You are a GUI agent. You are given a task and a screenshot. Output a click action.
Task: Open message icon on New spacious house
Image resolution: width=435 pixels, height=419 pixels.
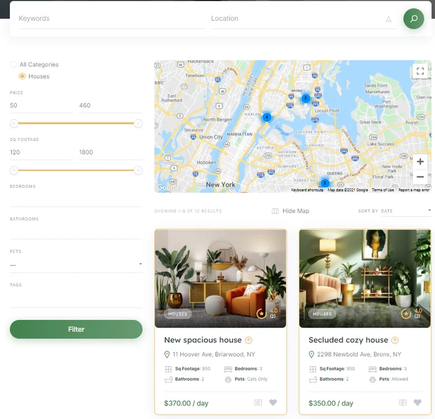(258, 402)
